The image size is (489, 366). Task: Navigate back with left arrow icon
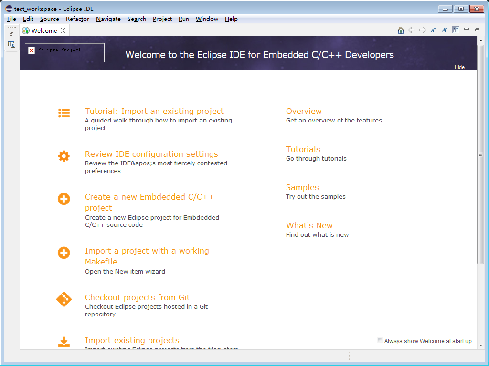pyautogui.click(x=412, y=30)
